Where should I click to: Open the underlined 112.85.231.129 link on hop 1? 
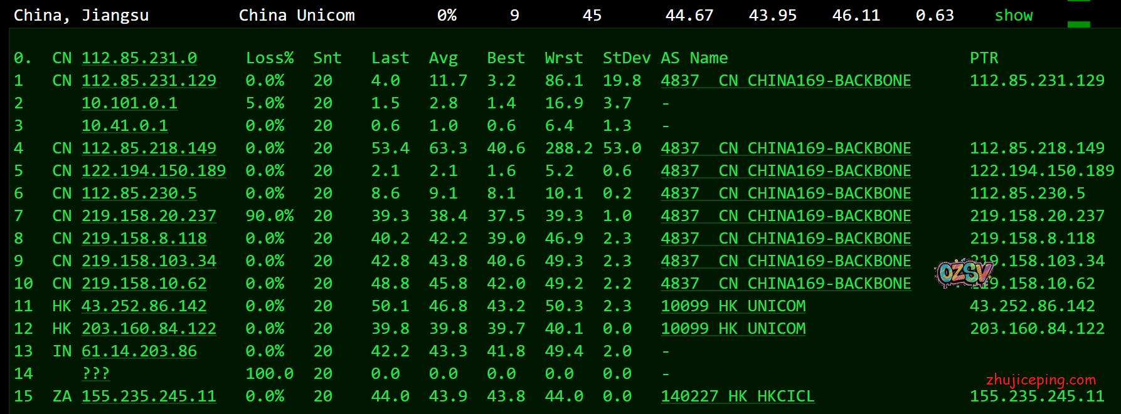(149, 81)
